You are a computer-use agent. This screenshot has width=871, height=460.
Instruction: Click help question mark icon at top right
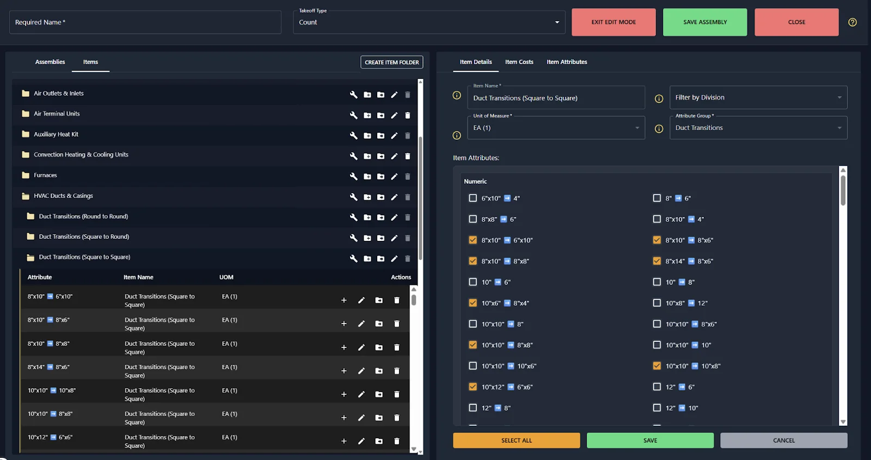852,22
